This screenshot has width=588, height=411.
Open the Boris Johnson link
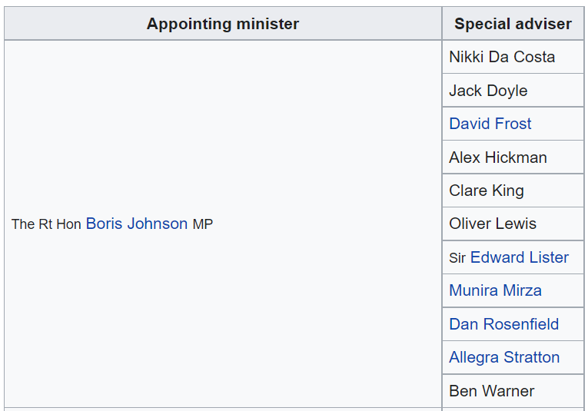pyautogui.click(x=137, y=224)
